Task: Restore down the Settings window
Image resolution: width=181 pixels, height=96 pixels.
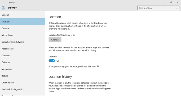Action: [x=171, y=2]
